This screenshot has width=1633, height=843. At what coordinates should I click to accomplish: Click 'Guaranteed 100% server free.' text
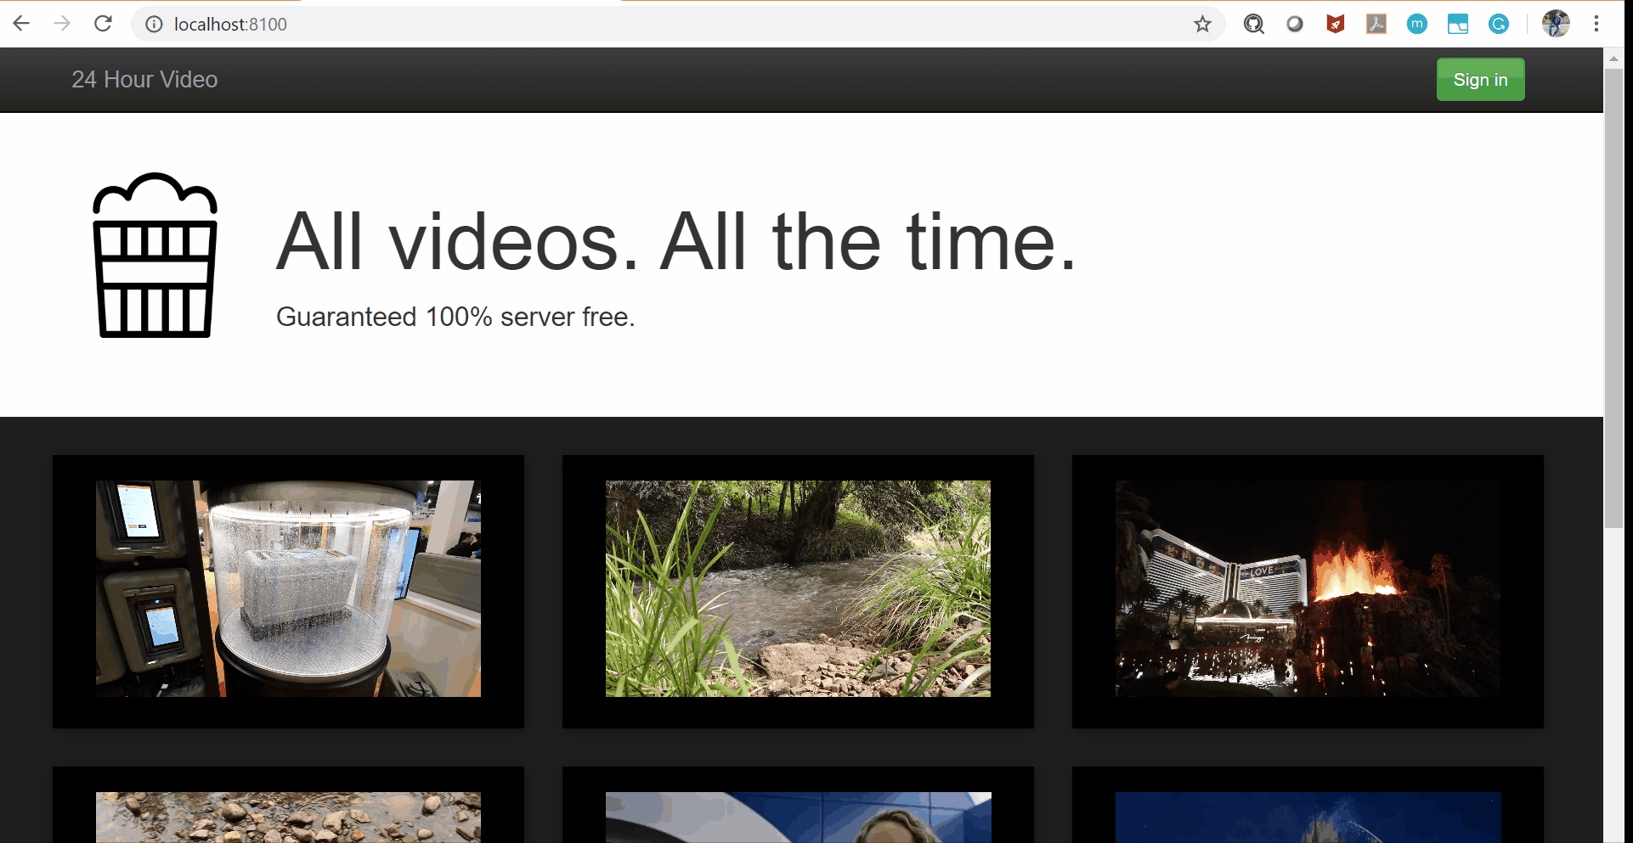455,317
